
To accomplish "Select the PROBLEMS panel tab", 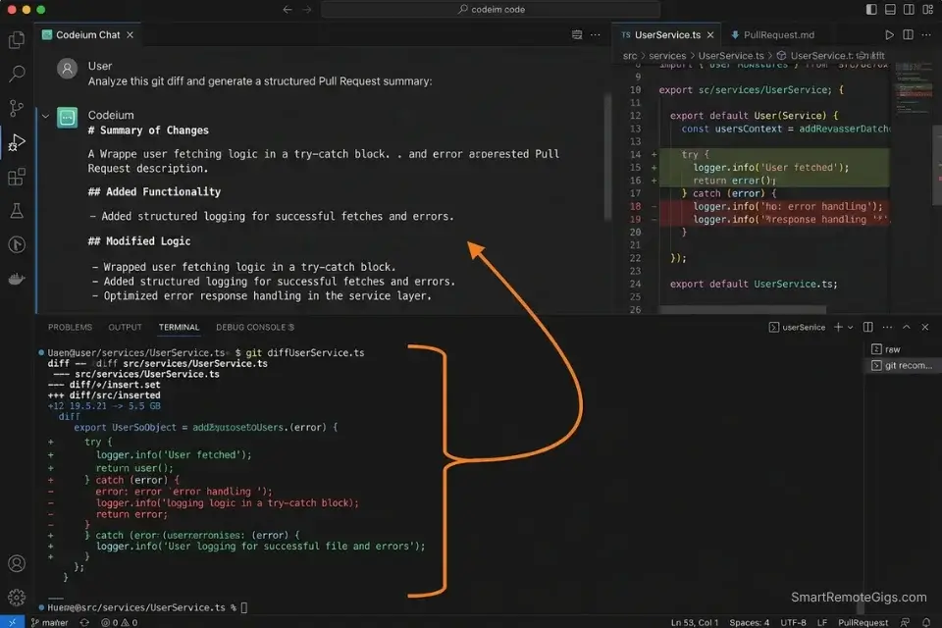I will pos(69,327).
